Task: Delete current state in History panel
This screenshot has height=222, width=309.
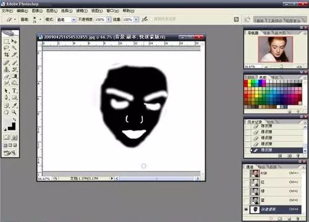Action: click(x=298, y=156)
